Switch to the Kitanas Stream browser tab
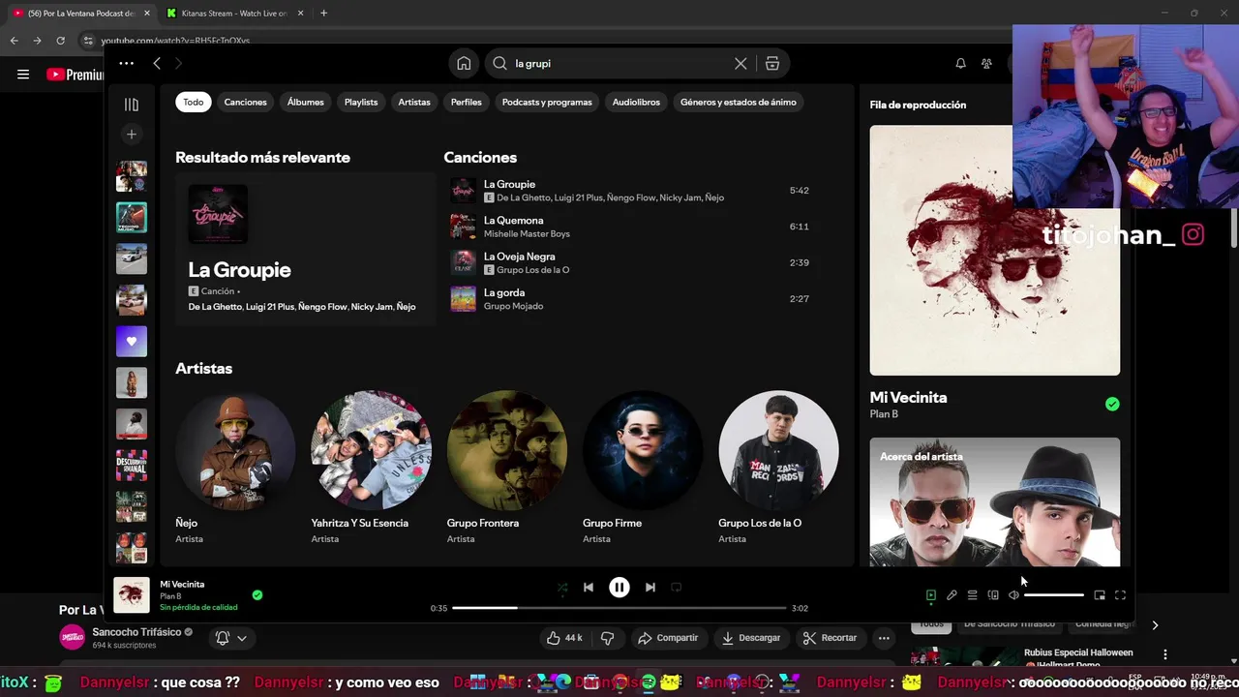This screenshot has width=1239, height=697. tap(233, 14)
